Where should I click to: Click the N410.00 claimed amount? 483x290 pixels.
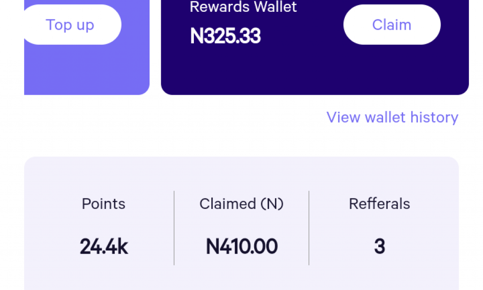point(241,246)
